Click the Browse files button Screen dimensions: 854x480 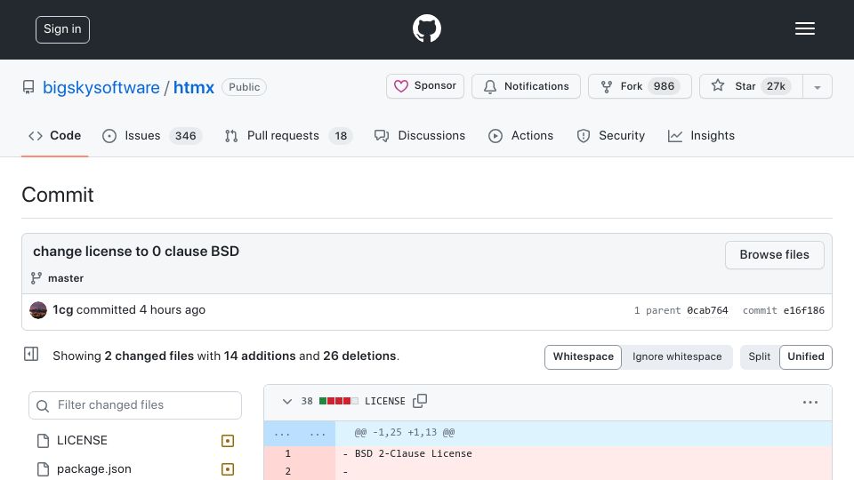tap(775, 255)
